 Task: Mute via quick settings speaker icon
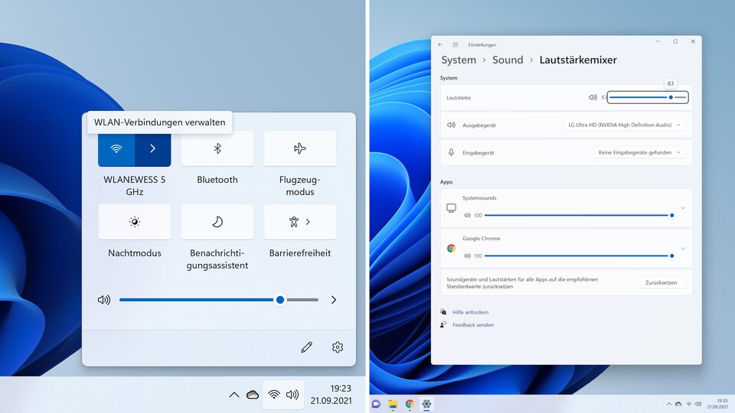pyautogui.click(x=104, y=300)
